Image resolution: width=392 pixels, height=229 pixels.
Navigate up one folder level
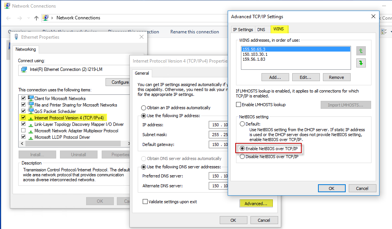(x=36, y=18)
